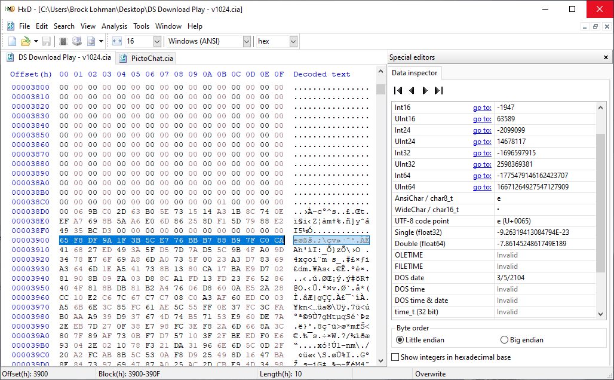This screenshot has height=380, width=614.
Task: Open the View menu
Action: tap(88, 26)
